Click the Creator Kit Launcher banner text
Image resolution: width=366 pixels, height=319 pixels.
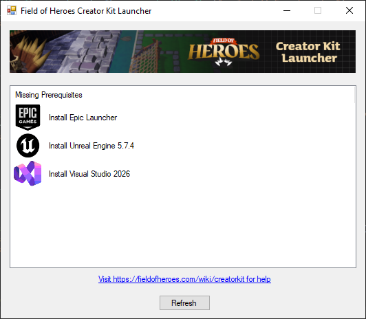[308, 52]
